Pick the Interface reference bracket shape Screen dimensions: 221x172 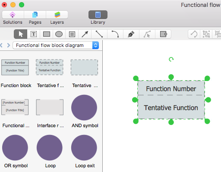[50, 107]
